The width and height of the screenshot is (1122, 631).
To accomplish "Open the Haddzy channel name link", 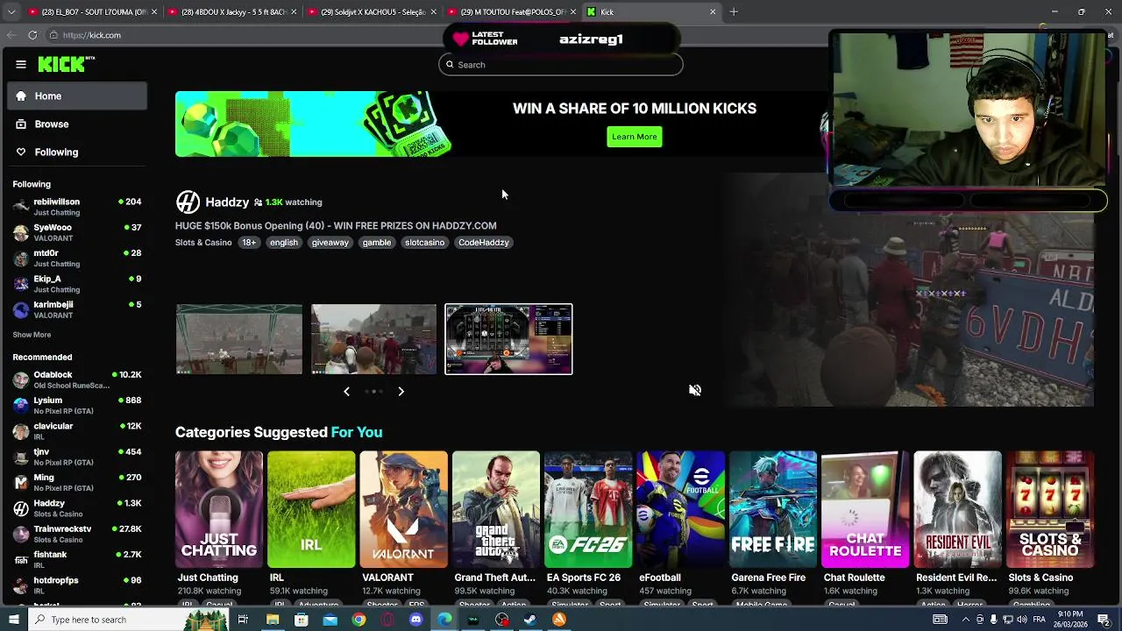I will pos(227,202).
